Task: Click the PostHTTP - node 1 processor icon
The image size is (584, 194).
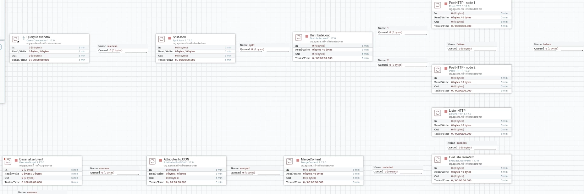Action: [x=437, y=5]
